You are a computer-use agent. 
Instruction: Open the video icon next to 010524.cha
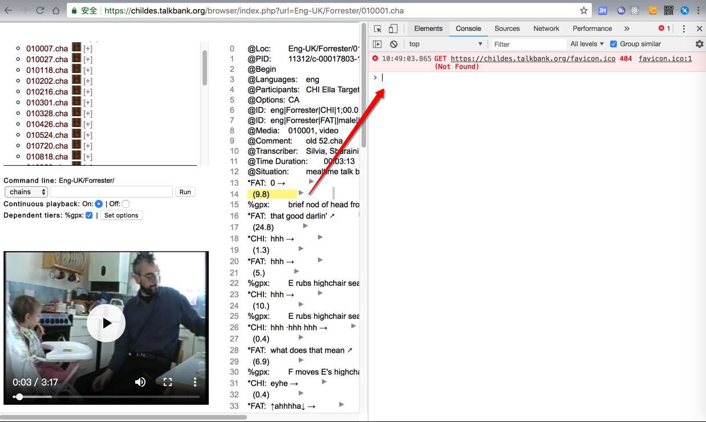[x=76, y=134]
